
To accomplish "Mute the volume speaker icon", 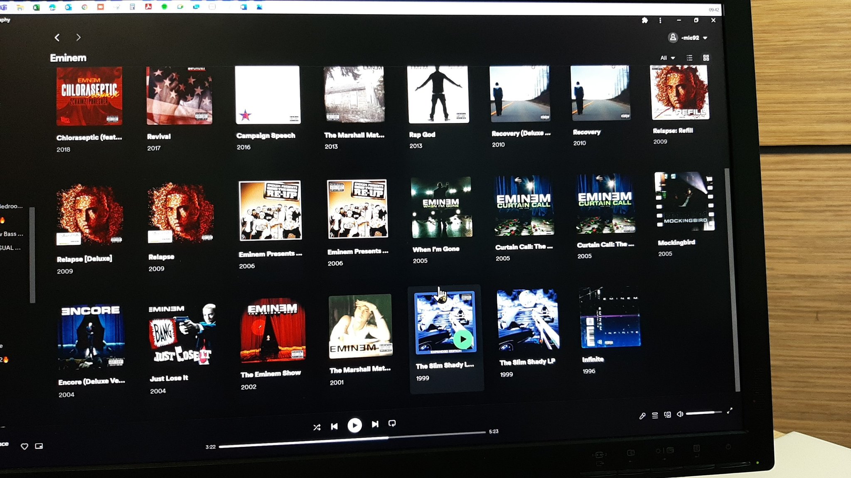I will tap(680, 414).
